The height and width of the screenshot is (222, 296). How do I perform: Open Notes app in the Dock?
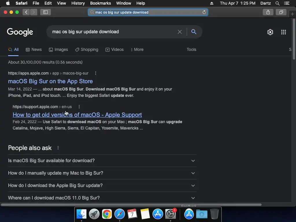[x=145, y=214]
